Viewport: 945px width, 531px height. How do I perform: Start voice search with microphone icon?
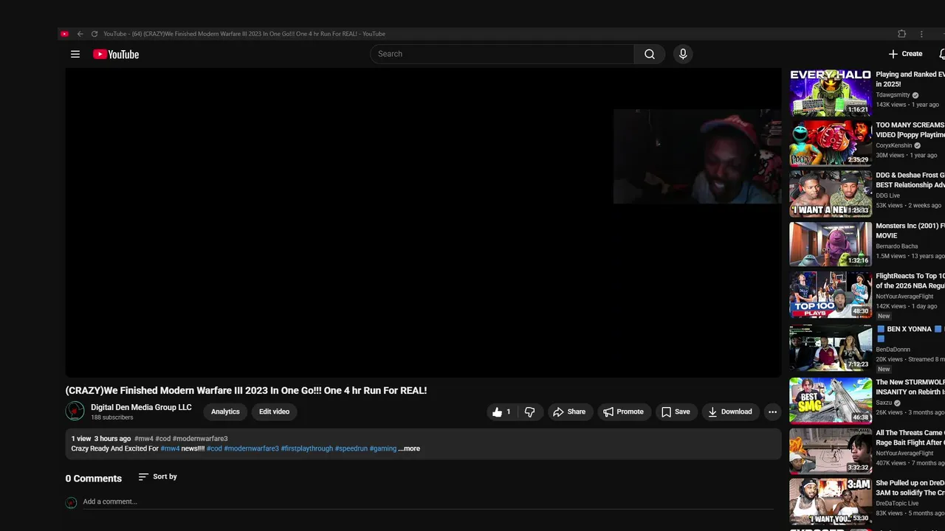[683, 54]
